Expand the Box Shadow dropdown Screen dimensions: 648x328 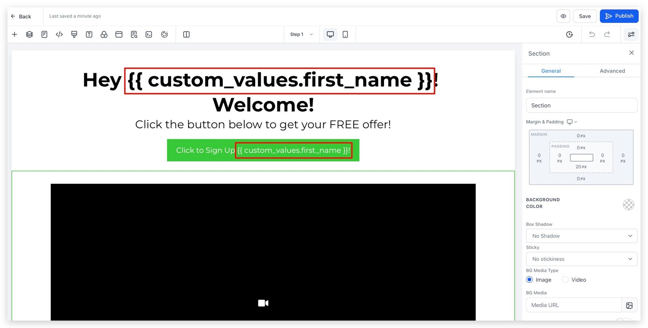pyautogui.click(x=581, y=236)
